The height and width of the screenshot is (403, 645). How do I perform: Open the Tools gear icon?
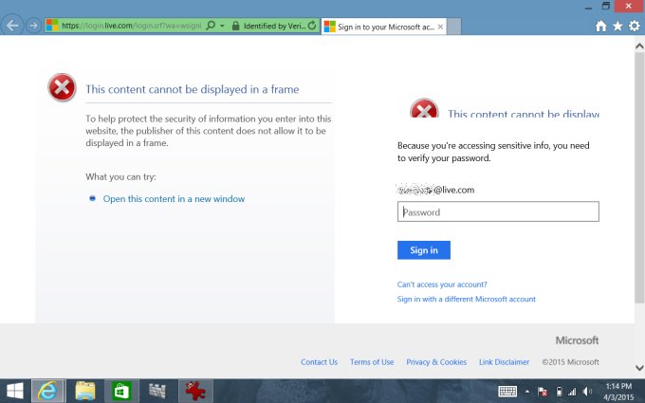(634, 27)
